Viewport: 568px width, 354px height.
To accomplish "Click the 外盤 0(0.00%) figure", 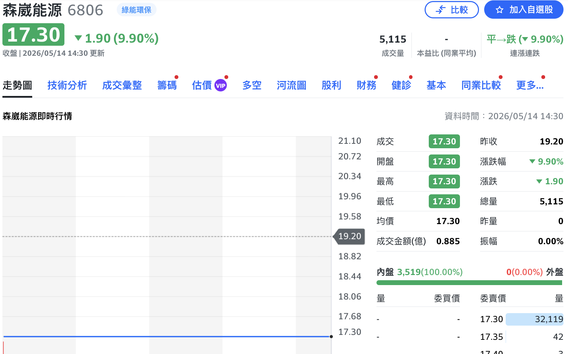I will tap(524, 272).
